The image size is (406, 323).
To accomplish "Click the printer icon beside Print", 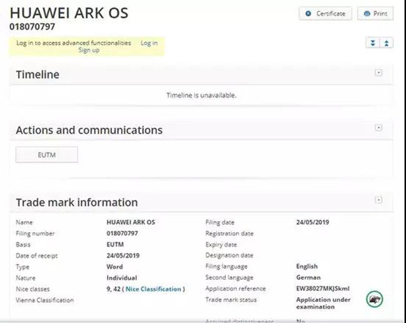I will [x=366, y=14].
